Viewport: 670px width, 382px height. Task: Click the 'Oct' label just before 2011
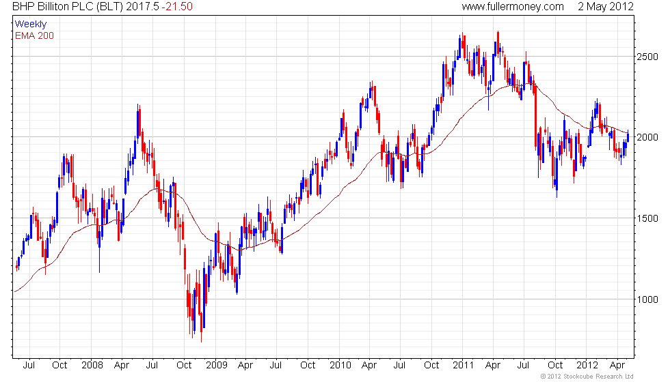coord(431,365)
